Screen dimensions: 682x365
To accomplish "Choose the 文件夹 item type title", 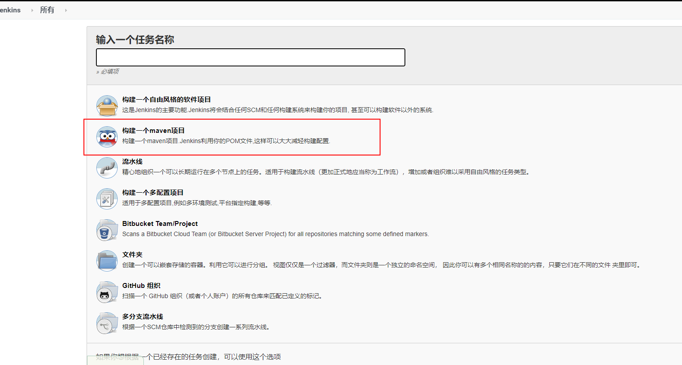I will (132, 255).
